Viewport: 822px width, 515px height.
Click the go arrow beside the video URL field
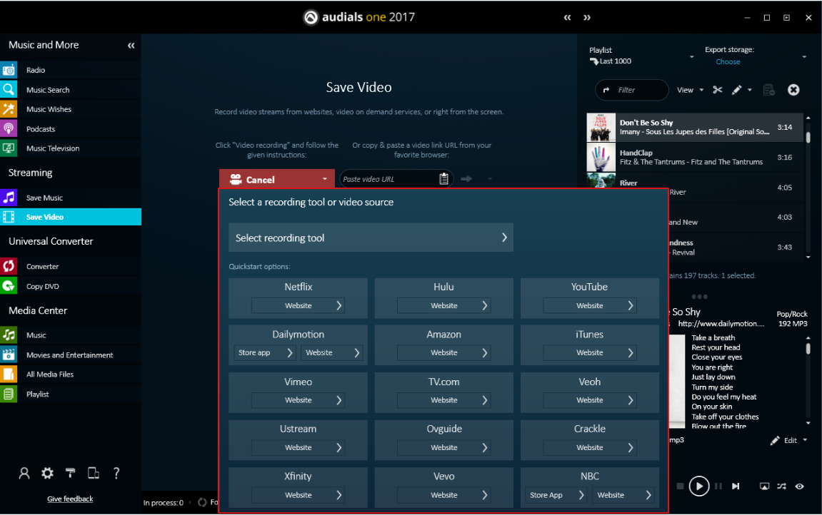466,179
